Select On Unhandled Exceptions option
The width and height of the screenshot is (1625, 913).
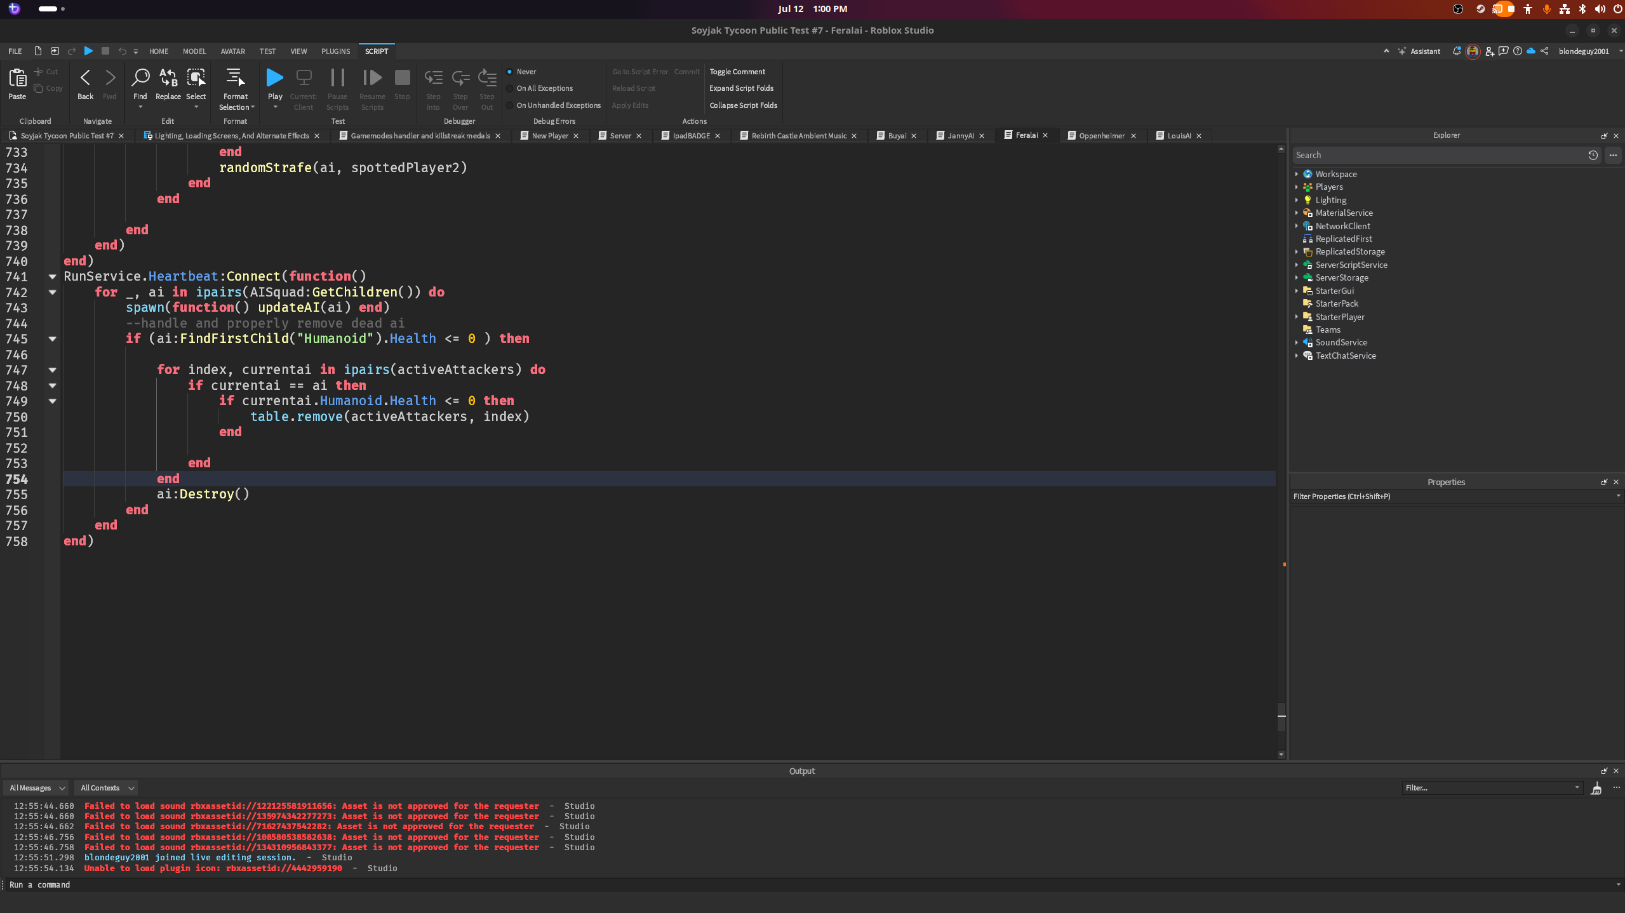tap(553, 105)
